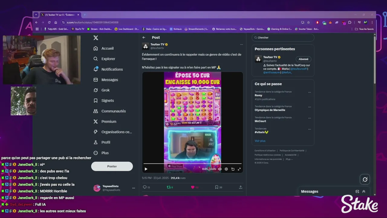Image resolution: width=387 pixels, height=218 pixels.
Task: Click the Abonné button for Teufzer TV
Action: point(303,59)
